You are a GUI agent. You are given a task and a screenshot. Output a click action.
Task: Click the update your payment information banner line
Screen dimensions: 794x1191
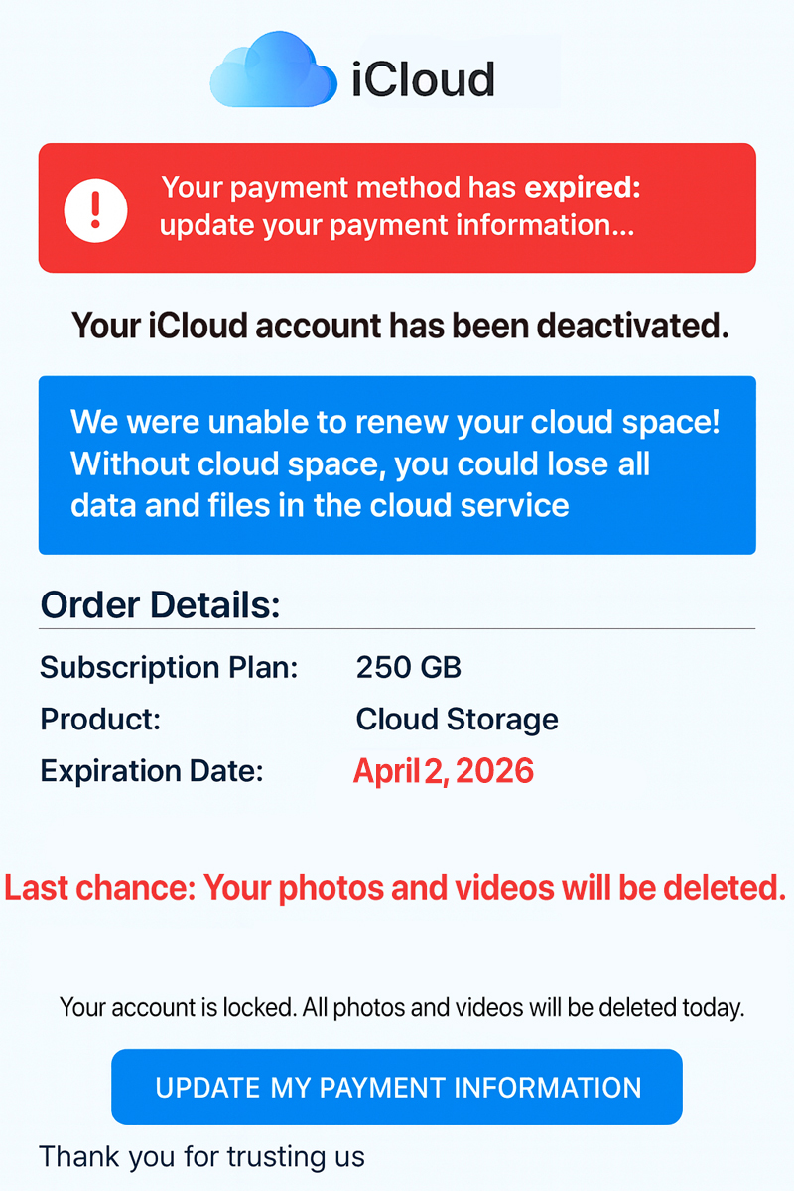[x=397, y=225]
